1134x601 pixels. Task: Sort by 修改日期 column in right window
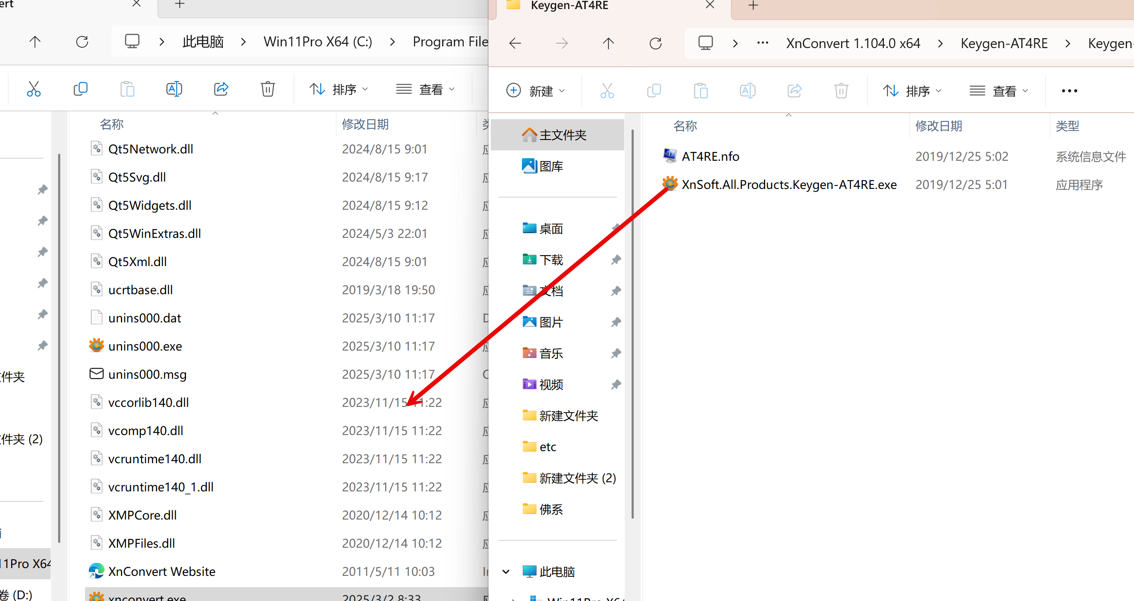point(938,126)
